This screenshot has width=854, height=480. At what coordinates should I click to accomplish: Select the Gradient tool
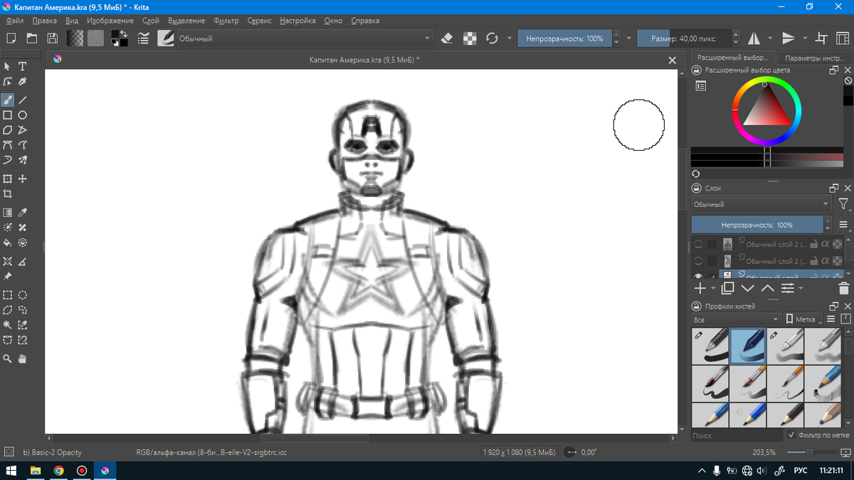(8, 212)
